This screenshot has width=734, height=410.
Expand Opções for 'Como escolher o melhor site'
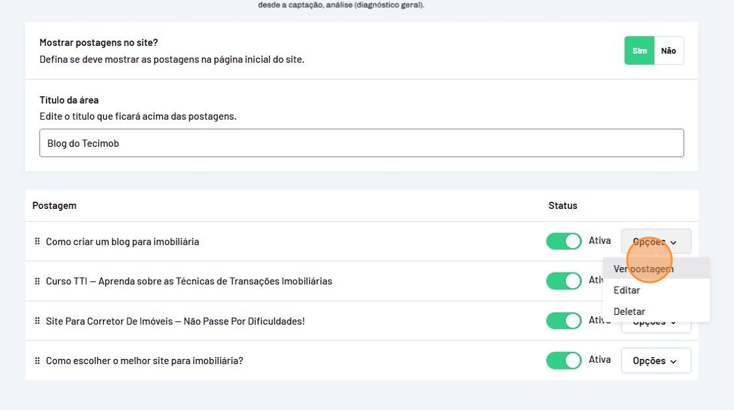[x=655, y=361]
